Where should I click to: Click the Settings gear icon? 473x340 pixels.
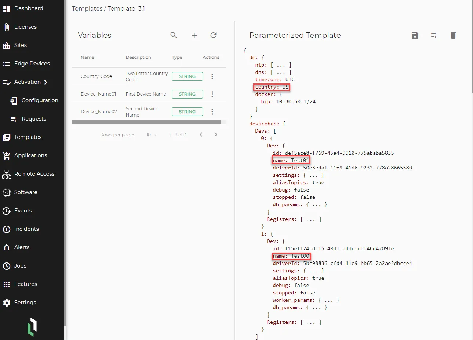[x=7, y=303]
